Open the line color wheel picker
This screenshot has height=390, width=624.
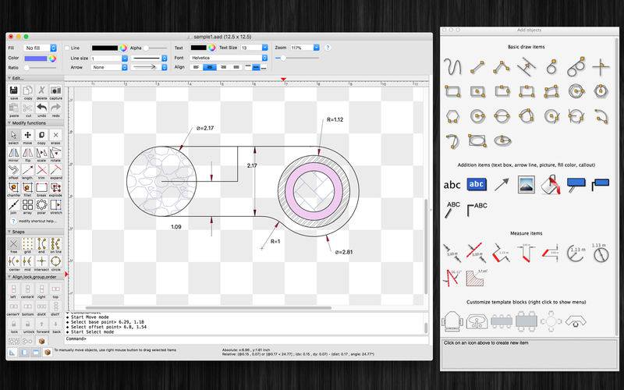[x=122, y=48]
